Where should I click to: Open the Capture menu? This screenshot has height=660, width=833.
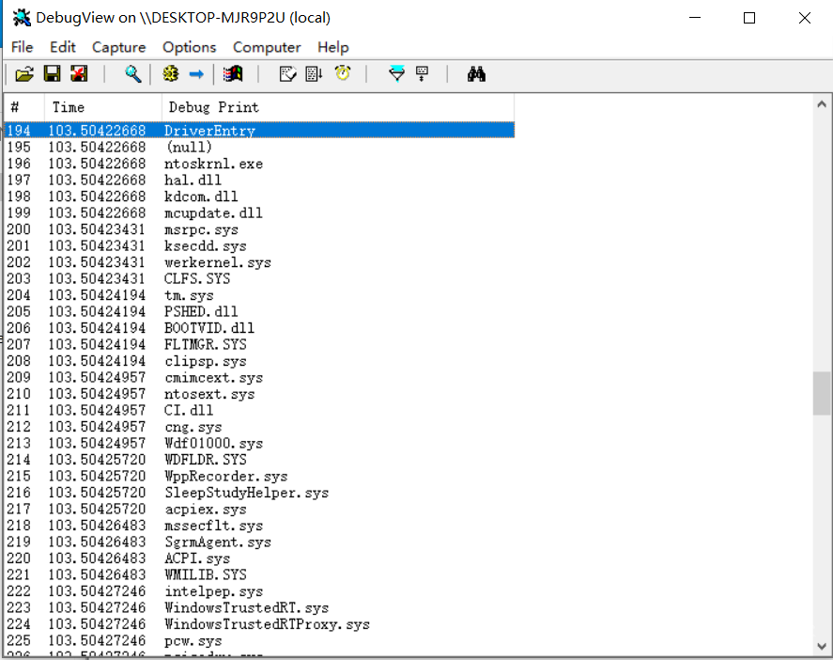tap(119, 47)
